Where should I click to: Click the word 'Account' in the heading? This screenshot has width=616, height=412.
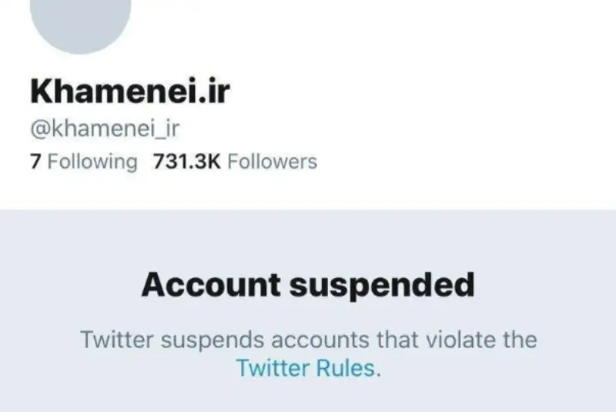tap(212, 286)
